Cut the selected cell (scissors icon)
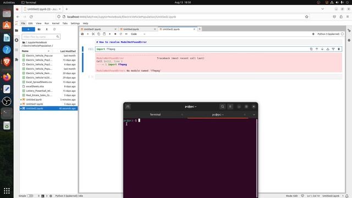Viewport: 352px width, 198px height. 93,34
